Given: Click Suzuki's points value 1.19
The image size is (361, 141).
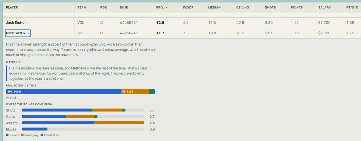Looking at the screenshot, I should point(294,33).
